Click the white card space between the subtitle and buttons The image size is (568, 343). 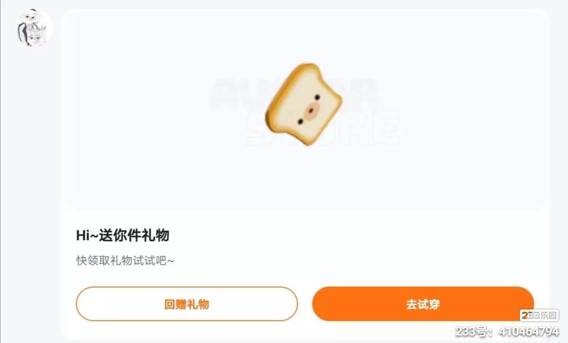pos(305,277)
